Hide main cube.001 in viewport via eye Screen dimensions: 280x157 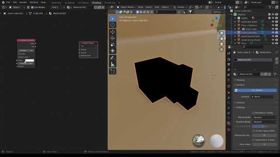tap(273, 33)
